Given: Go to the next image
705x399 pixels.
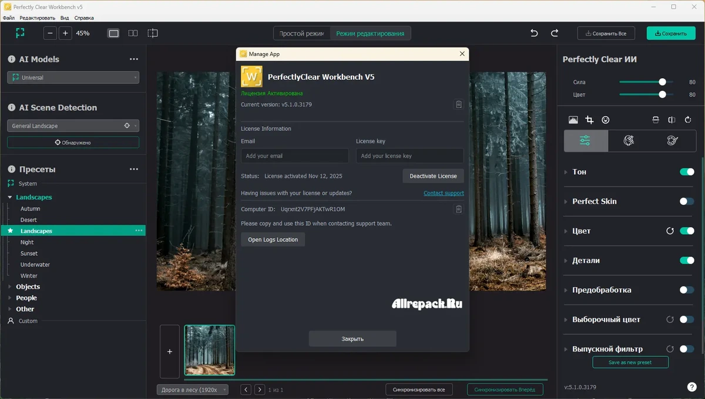Looking at the screenshot, I should [260, 390].
